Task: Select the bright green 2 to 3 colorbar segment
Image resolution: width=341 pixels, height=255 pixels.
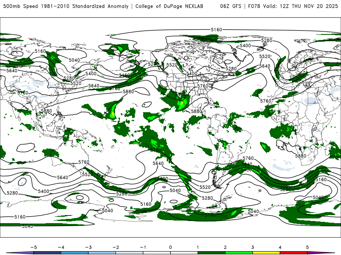Action: [x=239, y=253]
